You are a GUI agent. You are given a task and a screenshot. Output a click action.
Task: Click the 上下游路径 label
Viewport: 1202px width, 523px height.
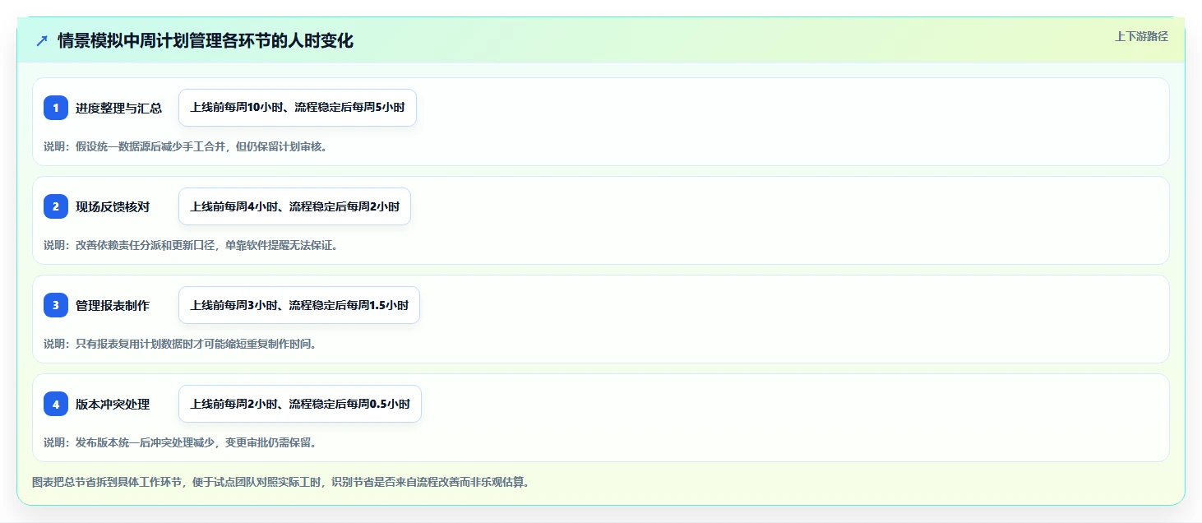click(1141, 36)
